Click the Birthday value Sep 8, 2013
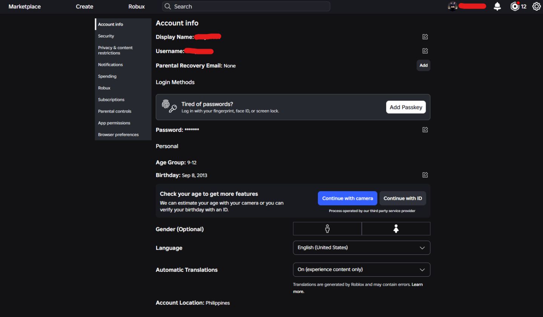This screenshot has width=543, height=317. (195, 175)
